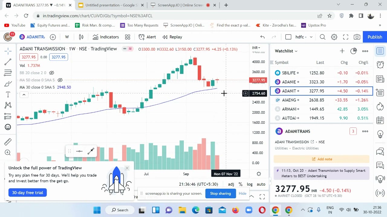Select the brush drawing tool

tap(8, 84)
